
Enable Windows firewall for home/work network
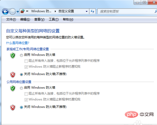(21, 55)
